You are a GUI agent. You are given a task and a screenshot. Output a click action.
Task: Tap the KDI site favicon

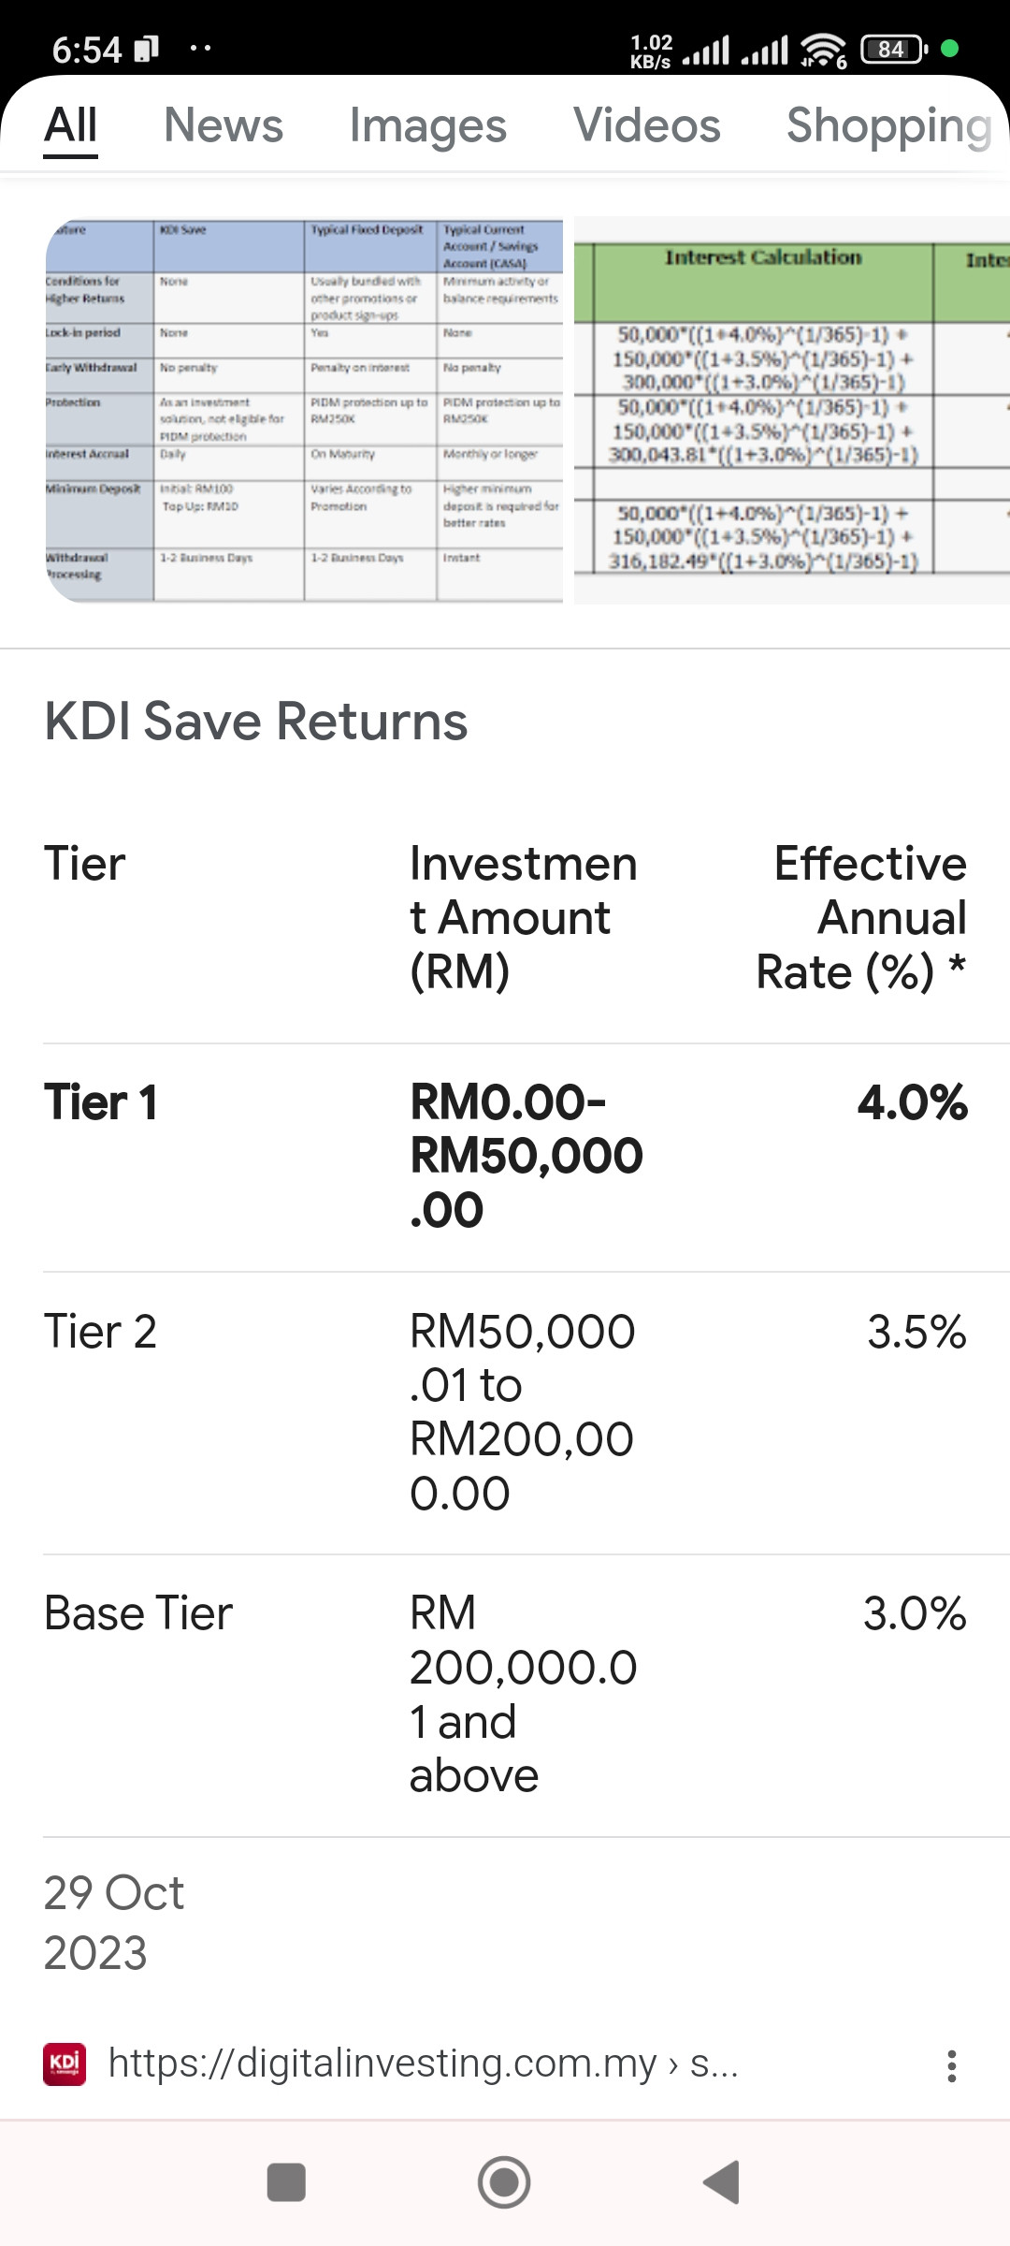(65, 2064)
